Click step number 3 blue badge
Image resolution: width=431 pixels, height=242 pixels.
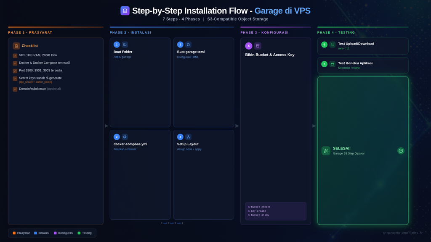[117, 137]
